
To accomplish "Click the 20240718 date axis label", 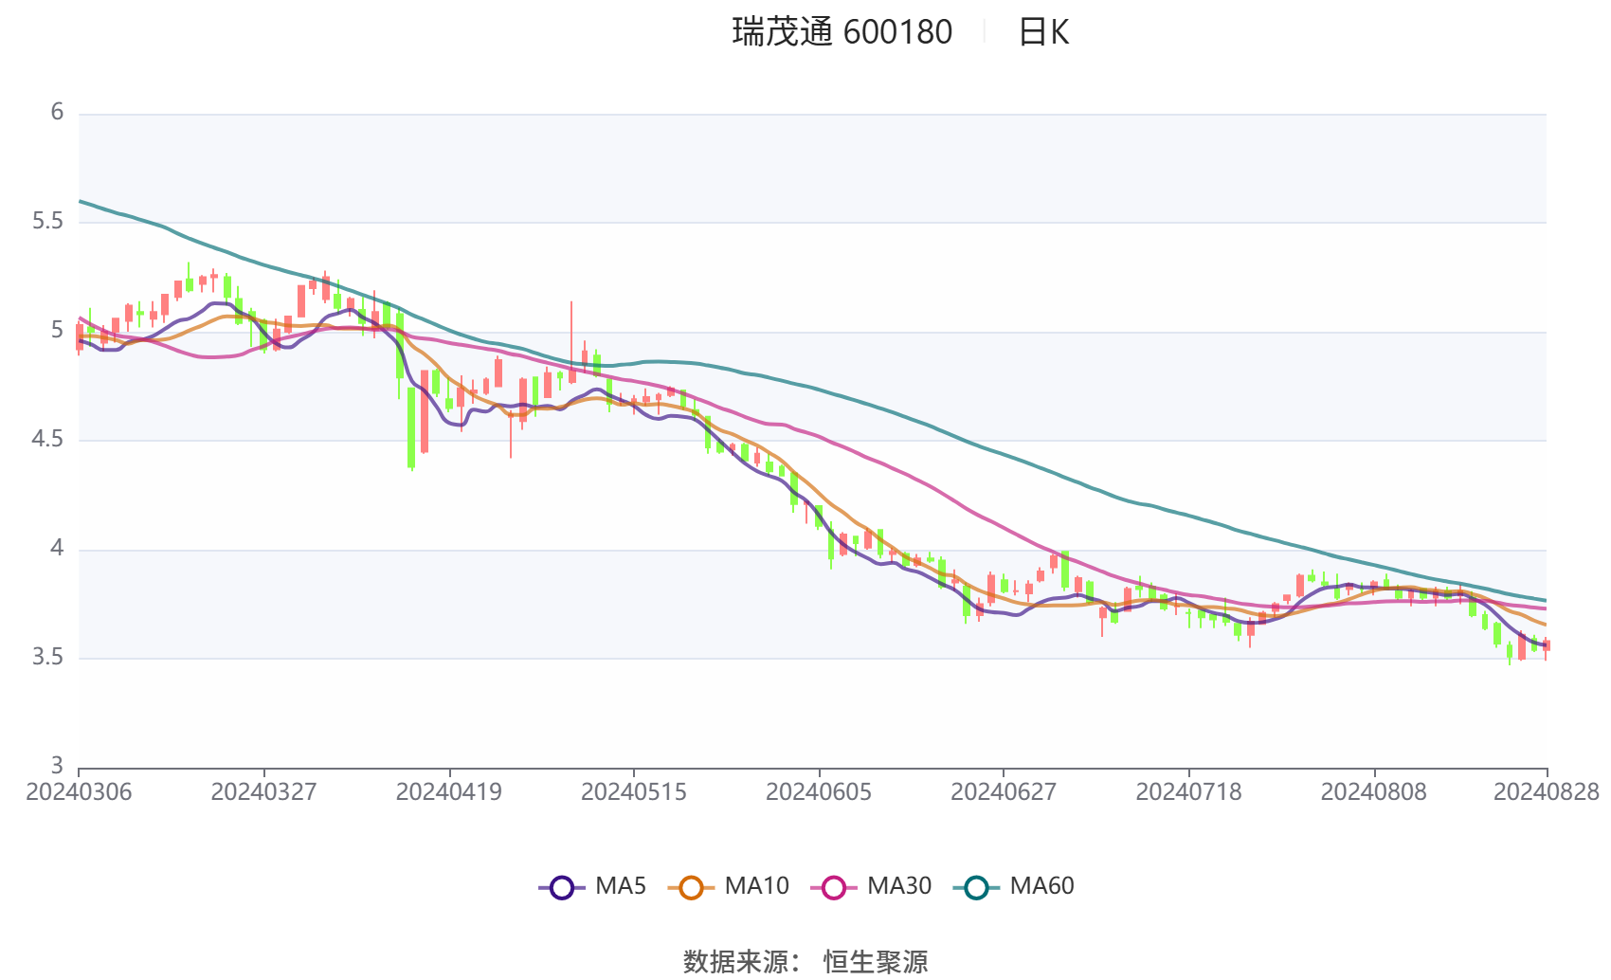I will coord(1188,792).
